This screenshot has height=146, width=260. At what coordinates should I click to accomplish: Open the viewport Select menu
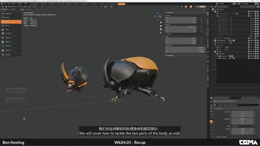point(25,6)
